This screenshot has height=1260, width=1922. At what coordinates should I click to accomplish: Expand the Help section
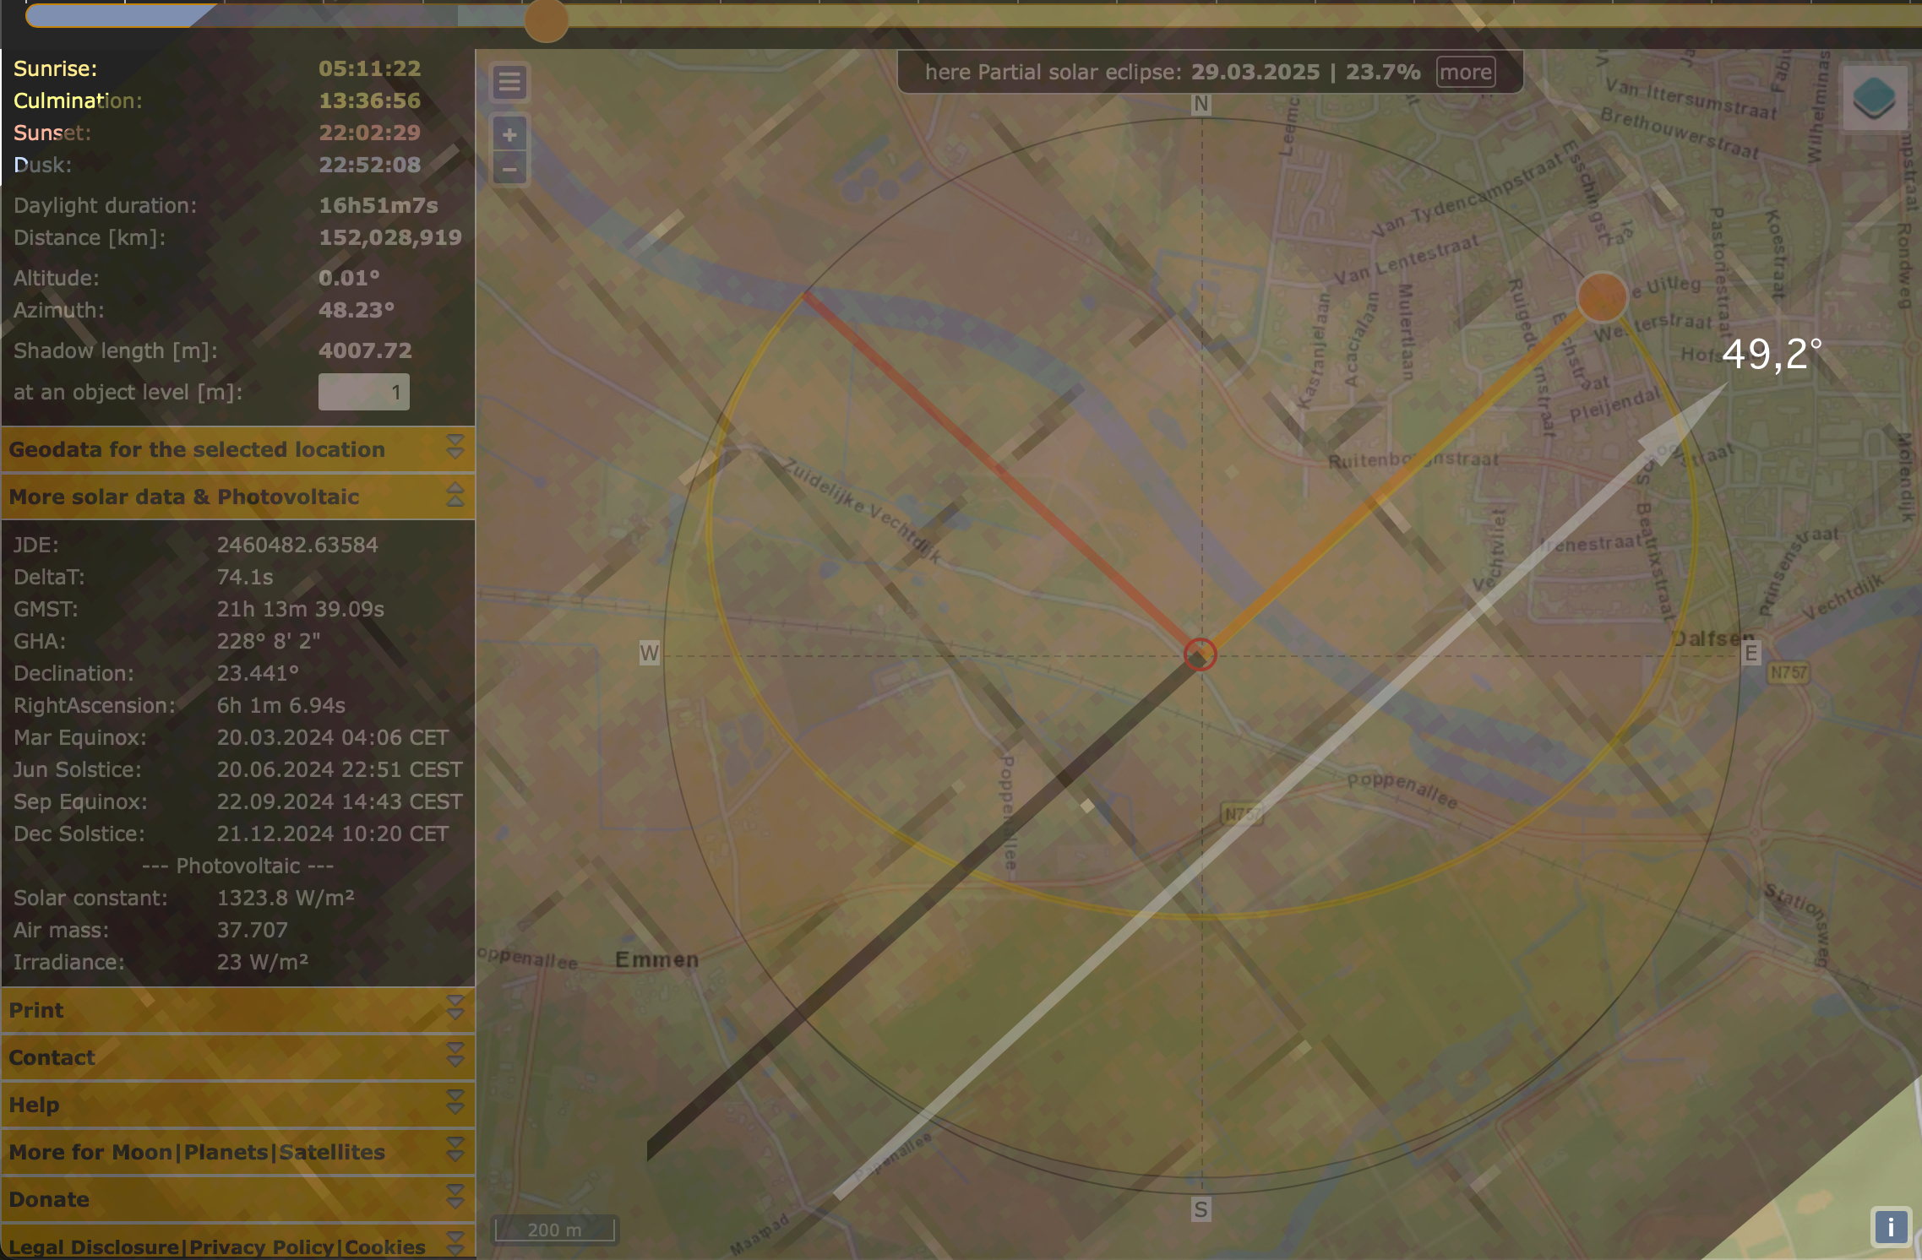[237, 1105]
